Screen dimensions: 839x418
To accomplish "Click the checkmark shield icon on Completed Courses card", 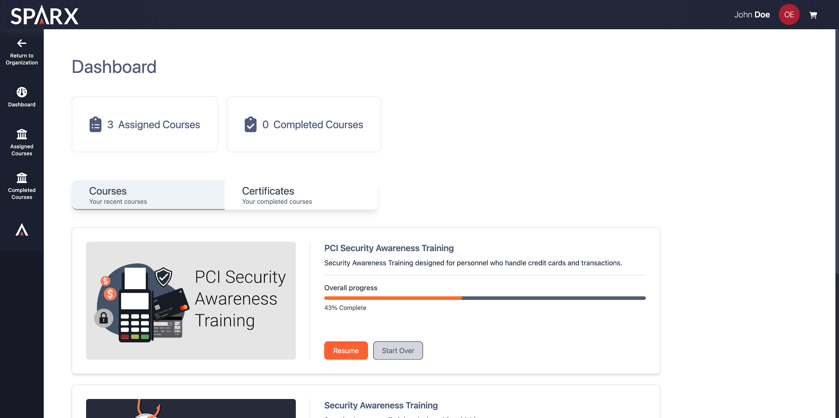I will 250,124.
